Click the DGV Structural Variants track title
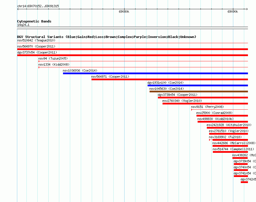The width and height of the screenshot is (256, 202). click(x=107, y=37)
